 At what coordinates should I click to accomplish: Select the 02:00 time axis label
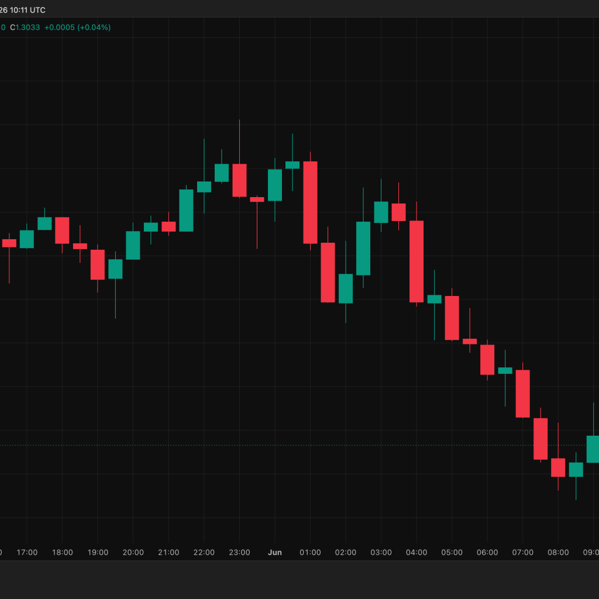pyautogui.click(x=346, y=552)
